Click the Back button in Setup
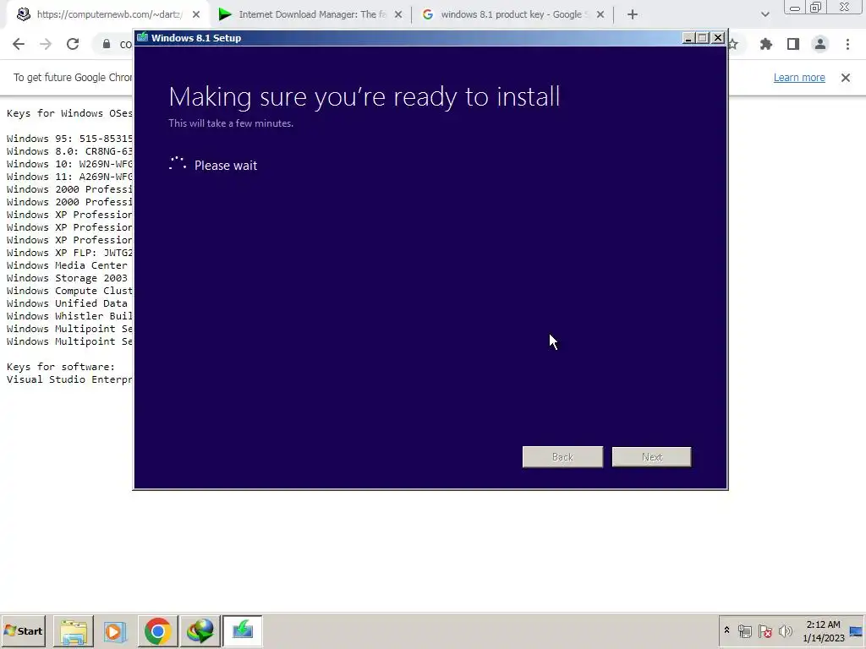 click(x=562, y=457)
